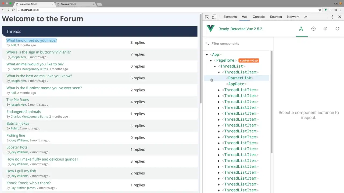Switch to the Elements tab

(x=230, y=17)
